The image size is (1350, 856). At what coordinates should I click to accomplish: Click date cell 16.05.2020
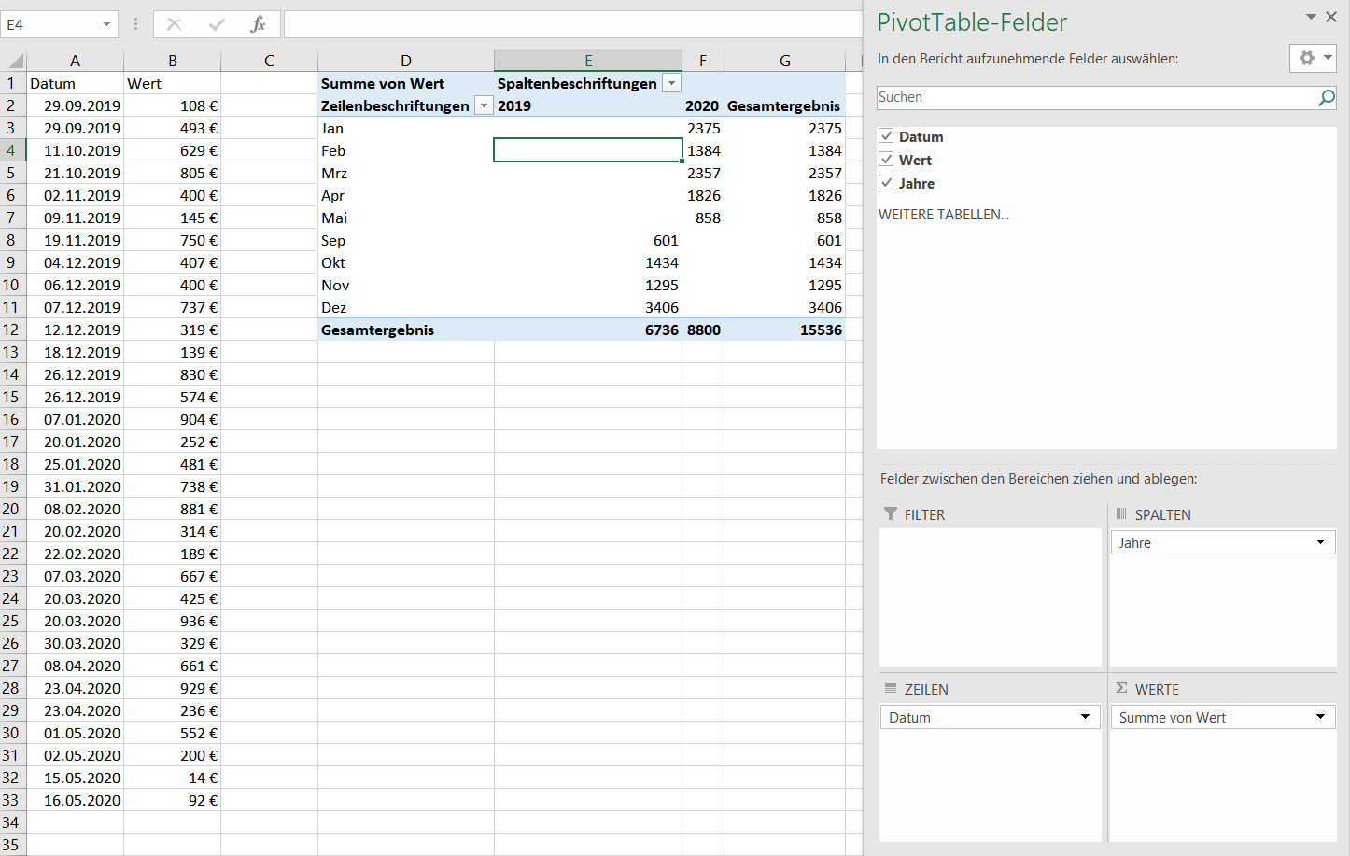(x=75, y=800)
